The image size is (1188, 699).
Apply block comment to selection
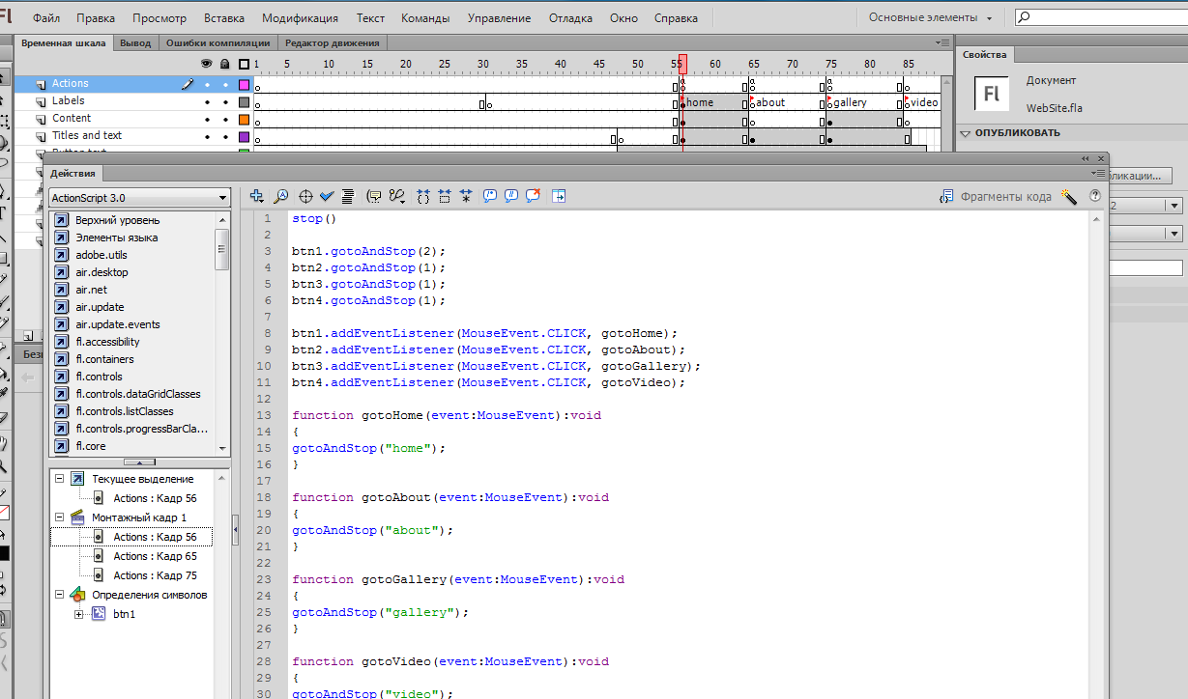click(490, 196)
